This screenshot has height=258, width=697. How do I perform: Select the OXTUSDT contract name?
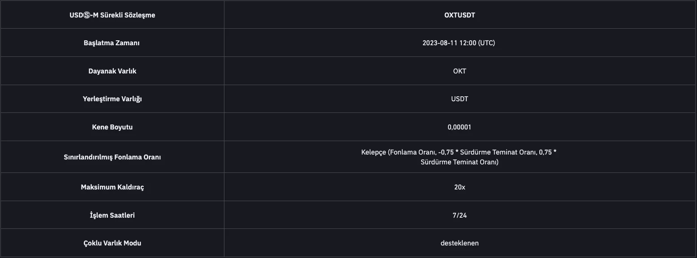pos(460,15)
